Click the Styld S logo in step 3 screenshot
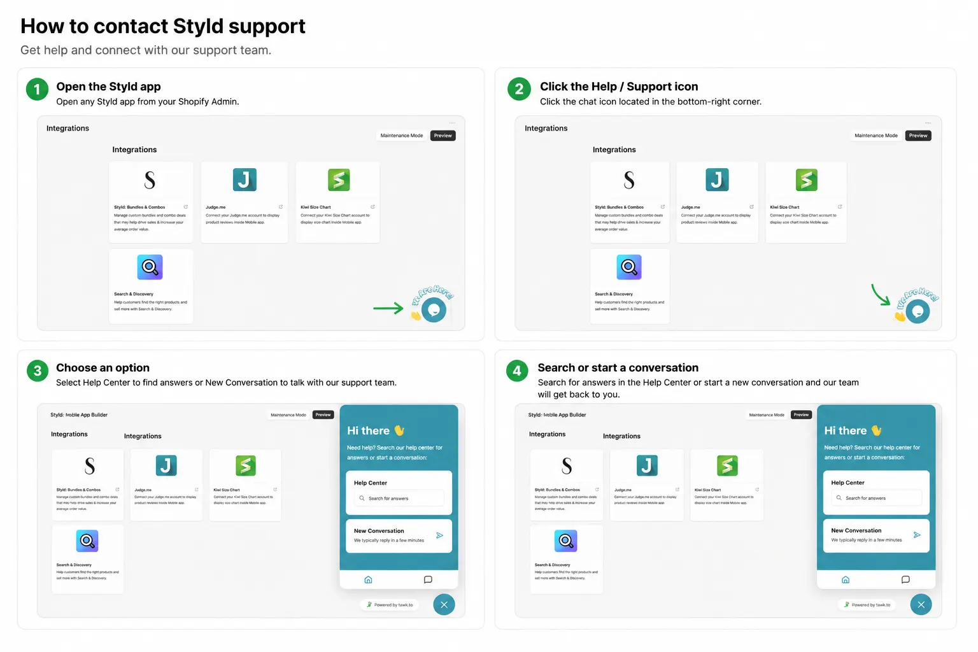 (90, 466)
